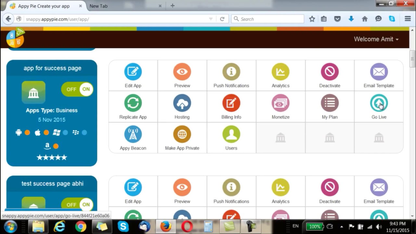Open Email Template for test success page abhi

pyautogui.click(x=379, y=191)
